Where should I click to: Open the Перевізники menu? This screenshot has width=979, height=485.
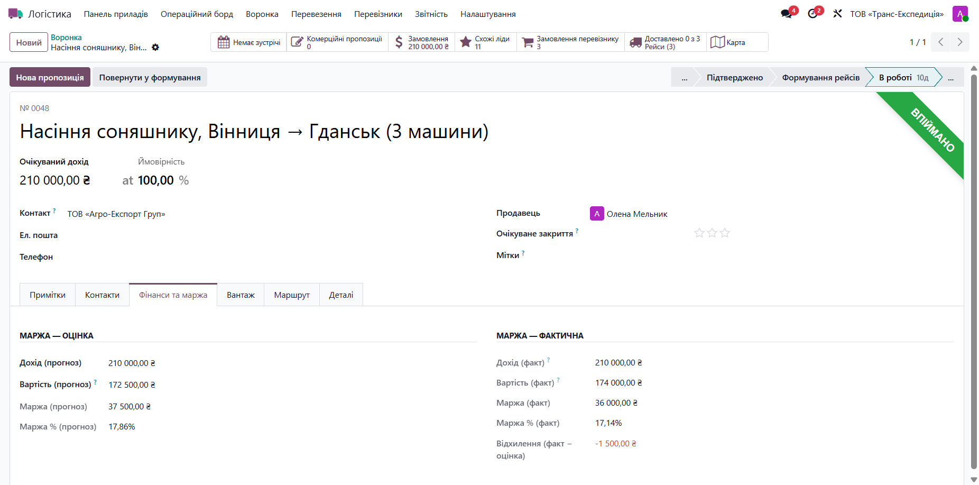pos(378,14)
